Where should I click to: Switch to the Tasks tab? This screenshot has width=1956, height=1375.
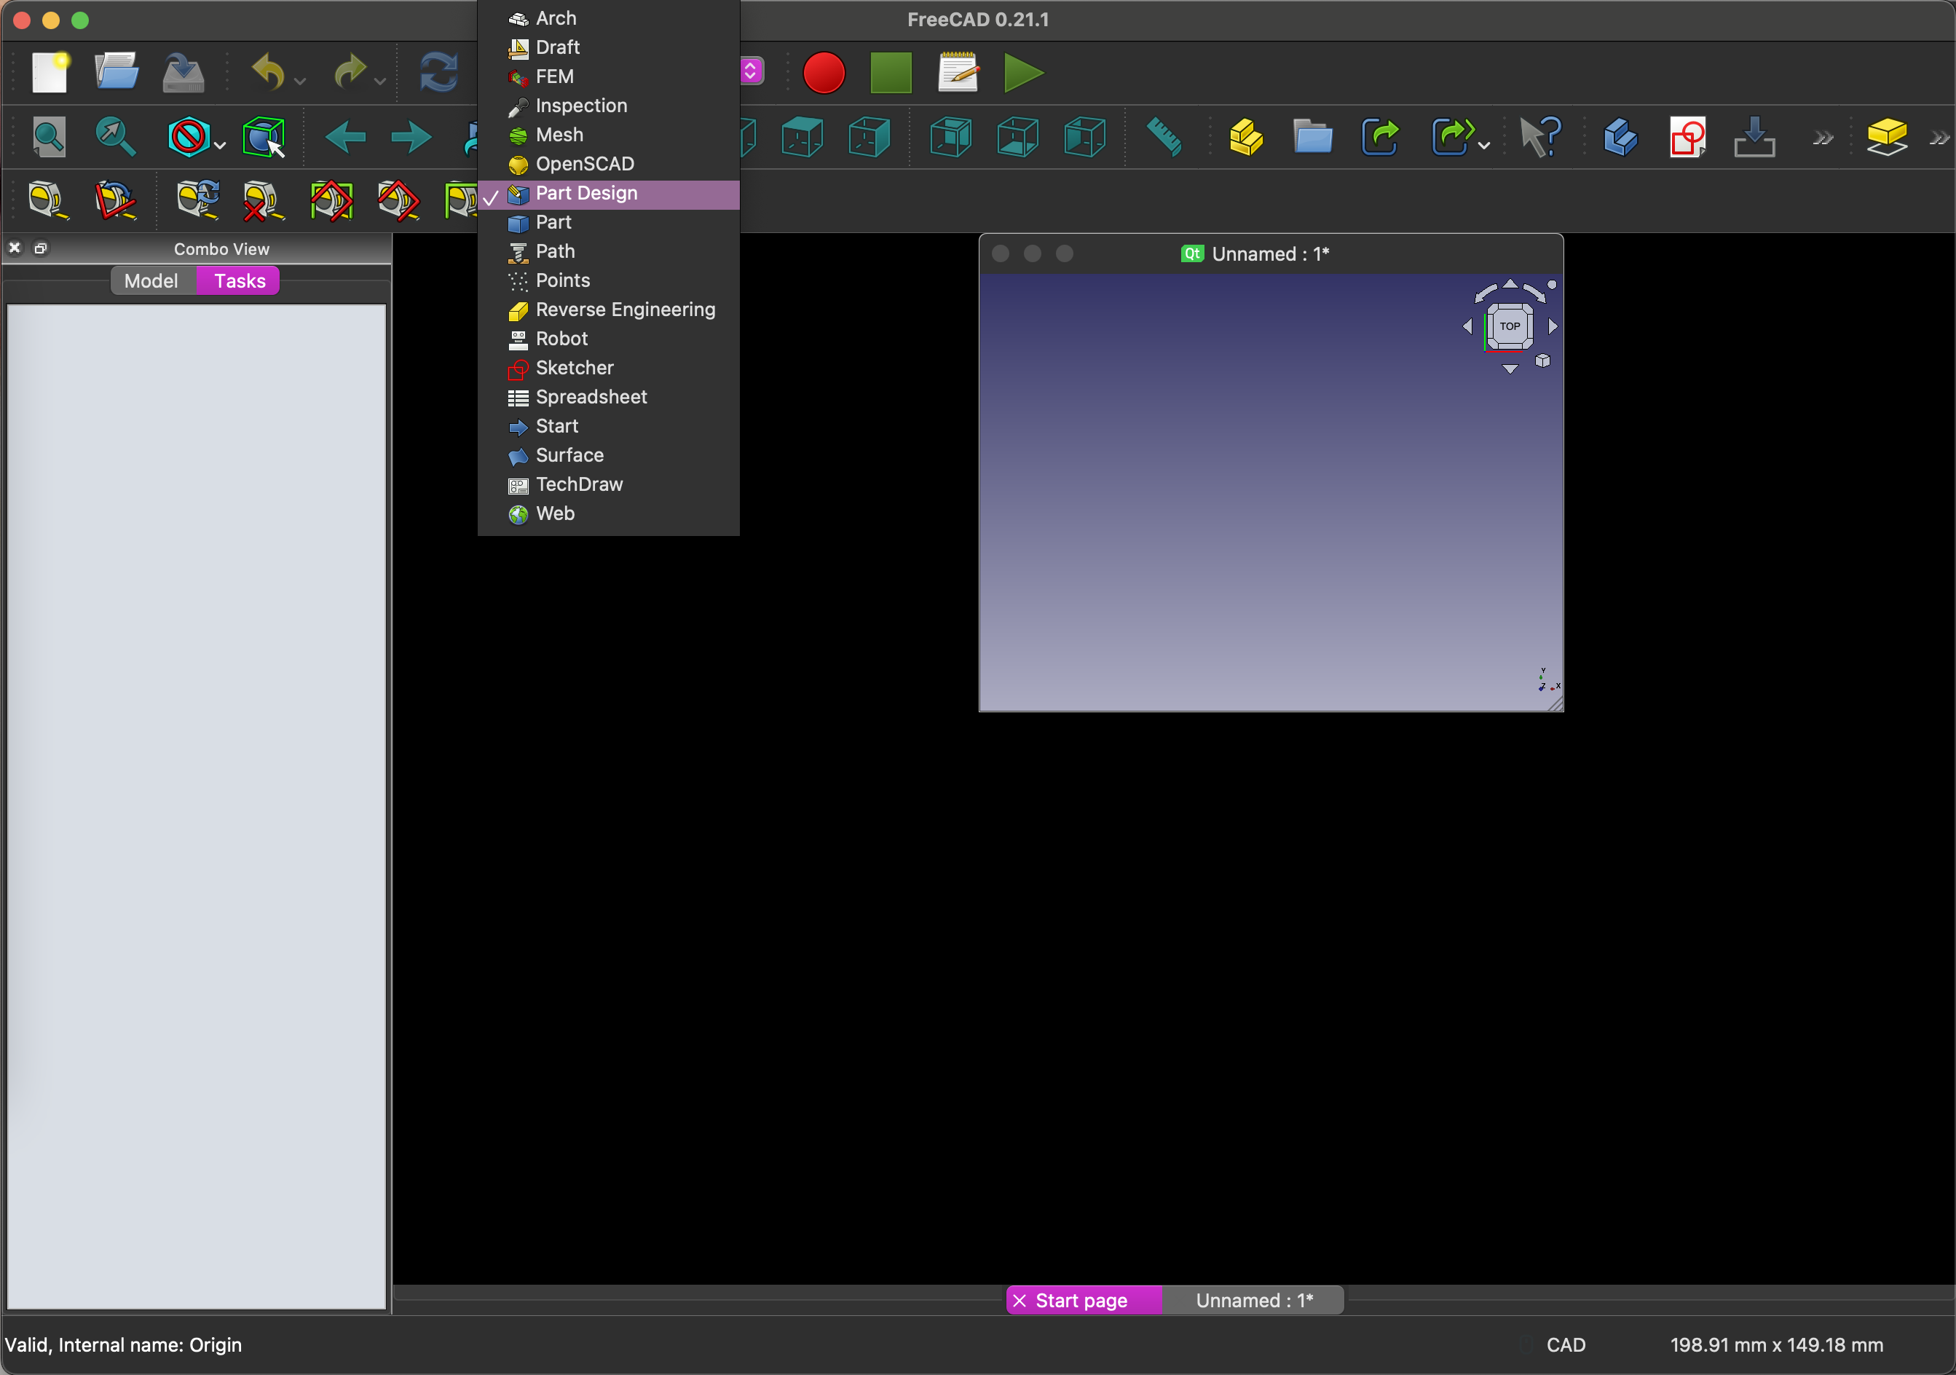[x=240, y=281]
